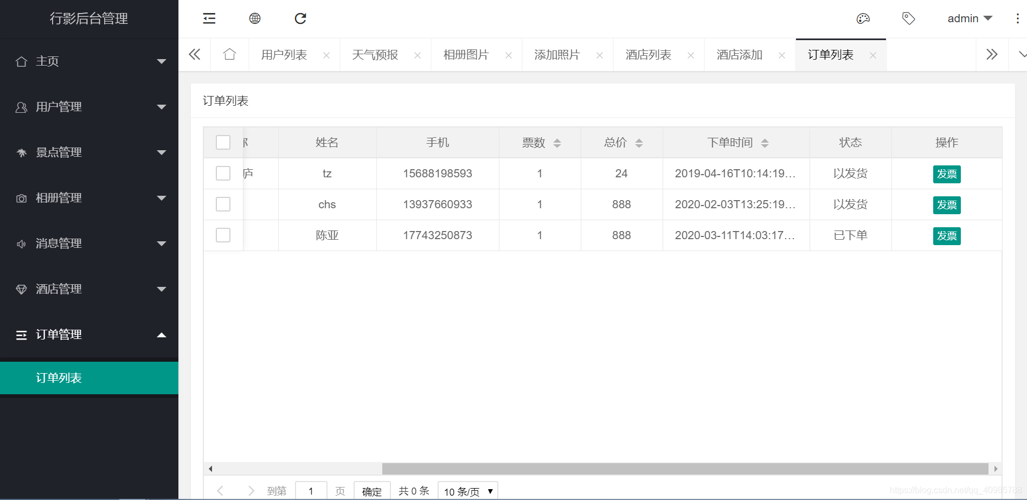The width and height of the screenshot is (1027, 500).
Task: Open the tab operations dropdown chevron
Action: (x=1022, y=54)
